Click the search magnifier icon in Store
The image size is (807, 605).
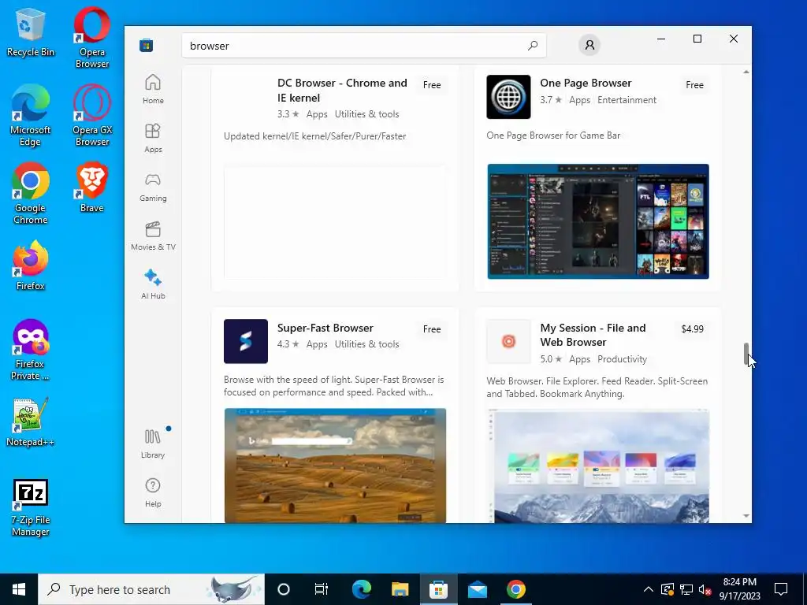coord(533,45)
